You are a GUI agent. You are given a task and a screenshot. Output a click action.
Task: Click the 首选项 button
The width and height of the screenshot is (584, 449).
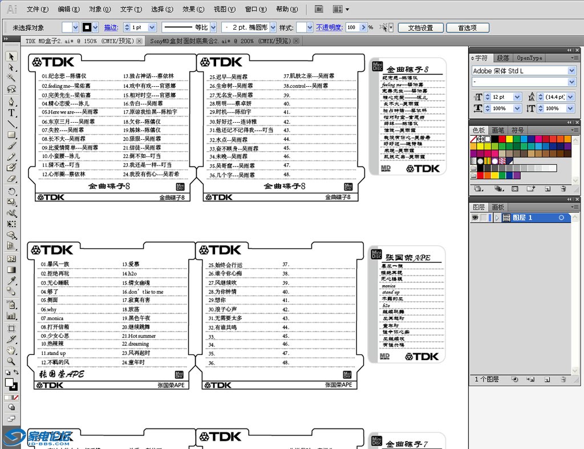pos(468,27)
